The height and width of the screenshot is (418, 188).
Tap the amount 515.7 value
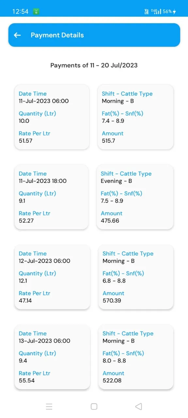[108, 141]
